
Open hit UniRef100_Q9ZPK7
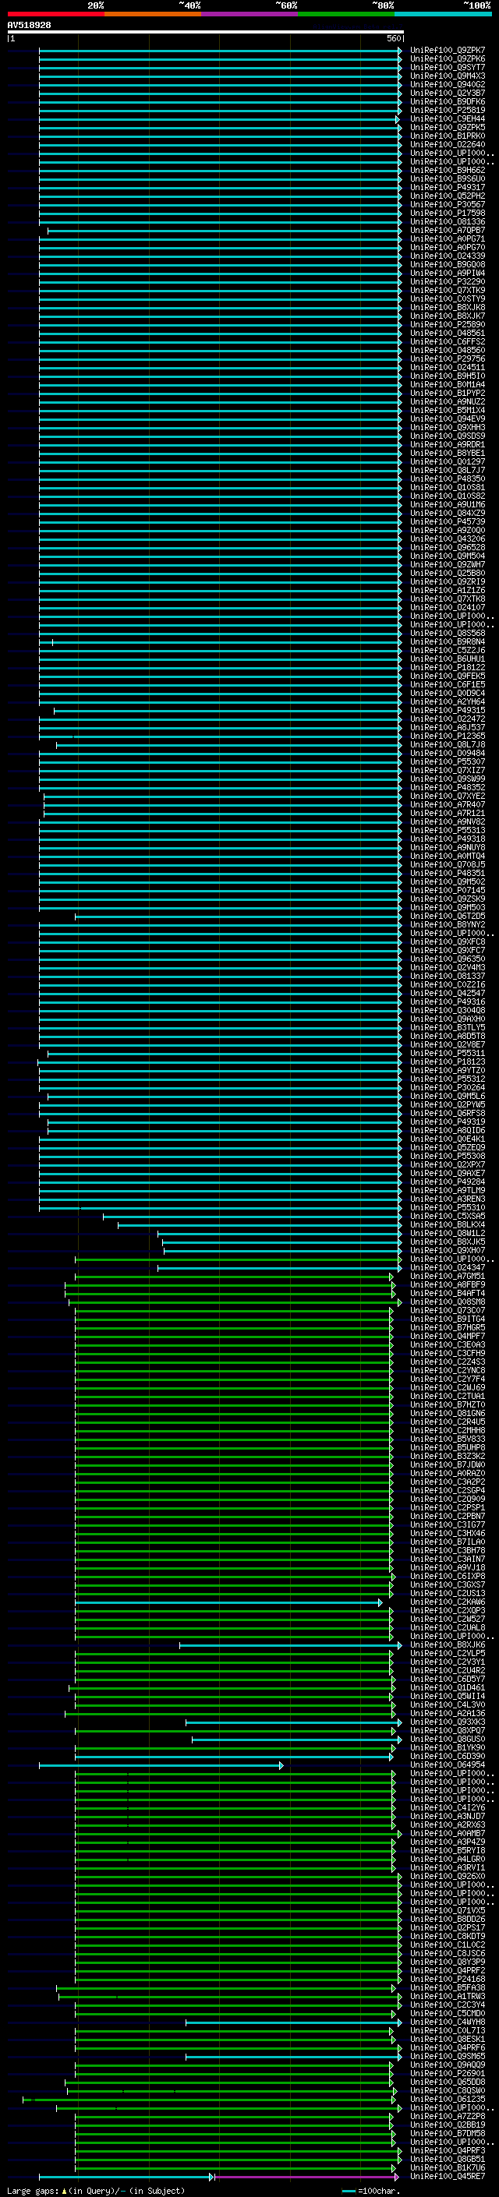pyautogui.click(x=448, y=51)
